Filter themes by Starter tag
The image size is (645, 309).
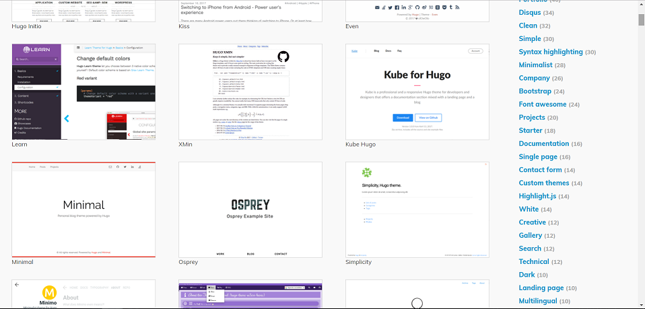tap(531, 130)
